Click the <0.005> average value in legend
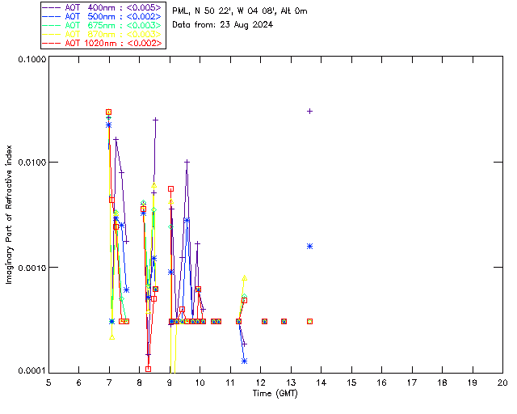The height and width of the screenshot is (414, 517). click(144, 7)
